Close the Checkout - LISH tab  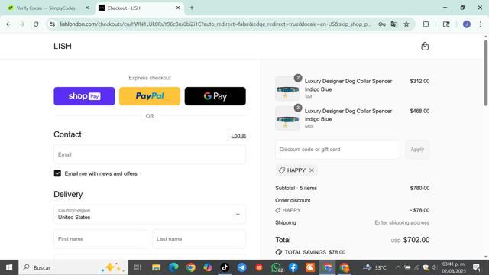click(178, 8)
